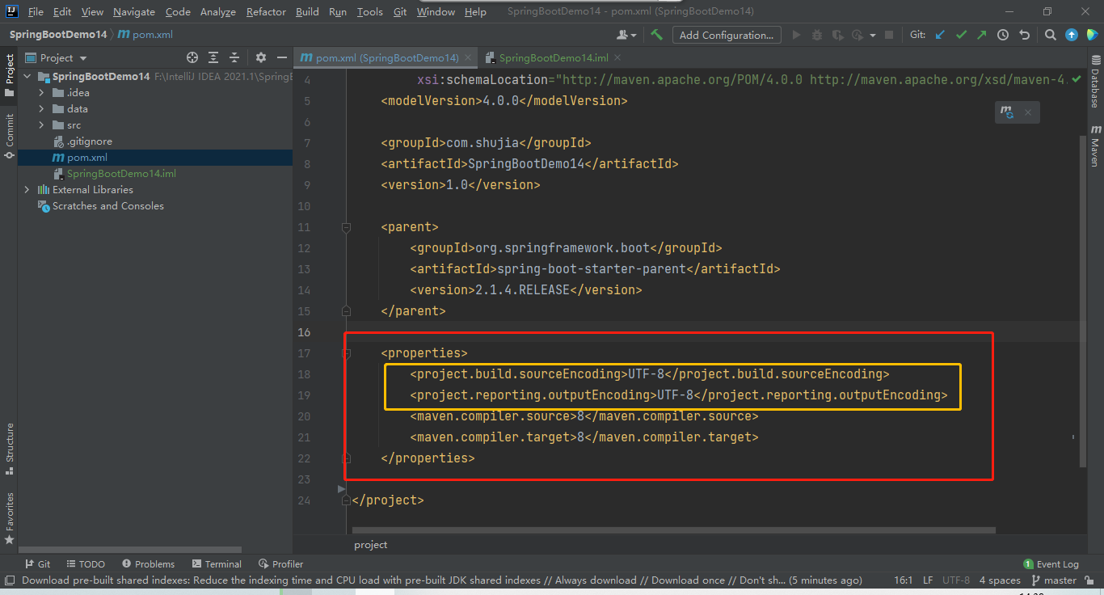Open the Git tool window at bottom
The image size is (1104, 595).
tap(37, 564)
